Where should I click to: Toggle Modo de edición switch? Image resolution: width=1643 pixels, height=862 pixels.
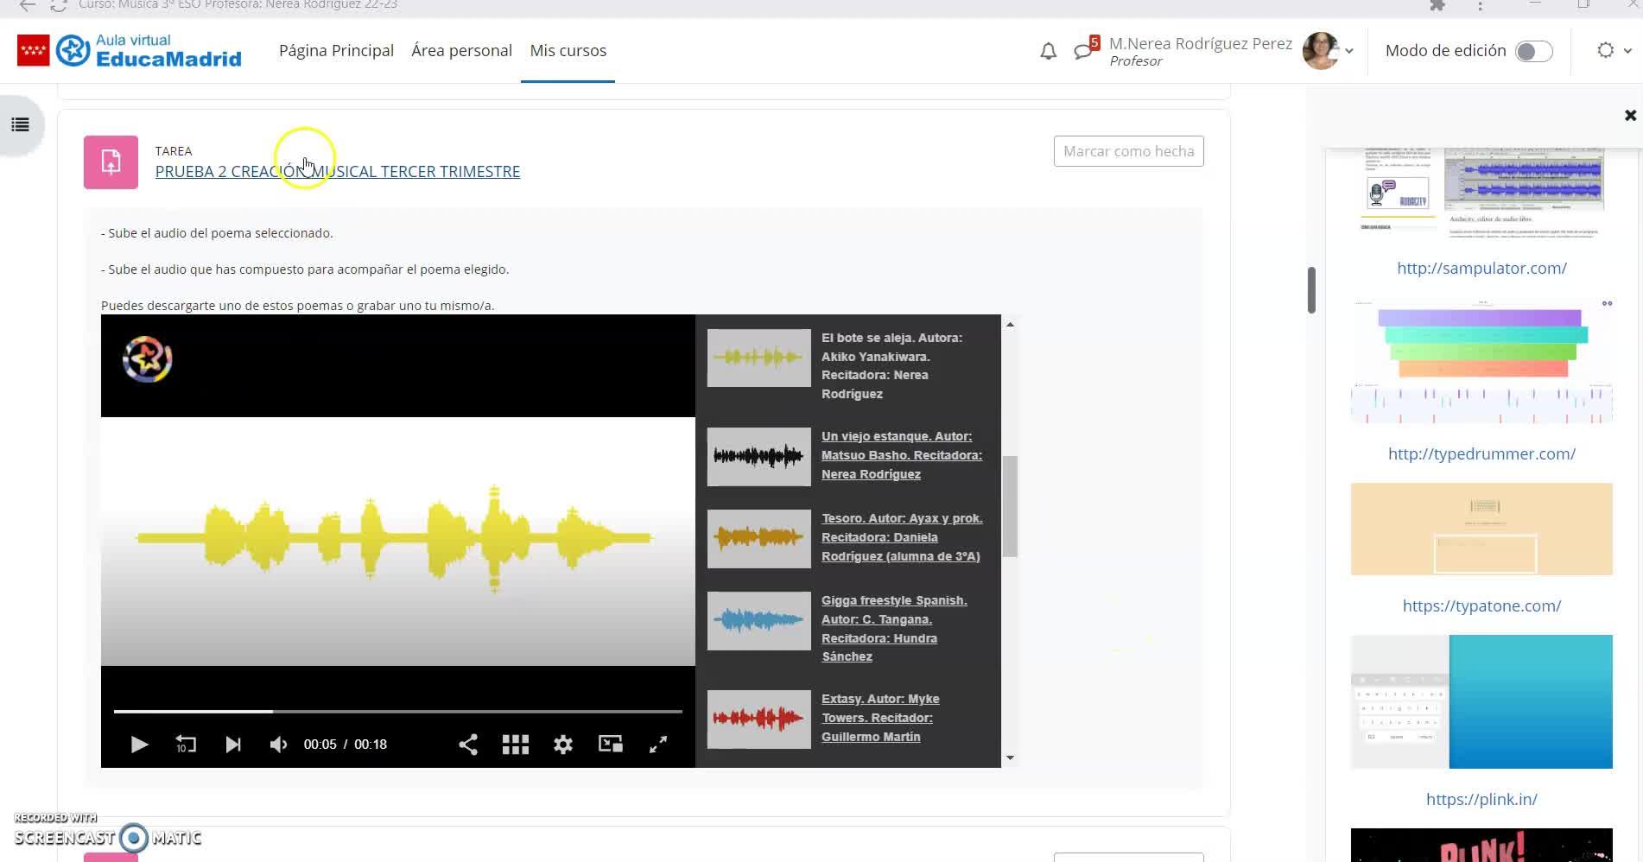pos(1534,51)
